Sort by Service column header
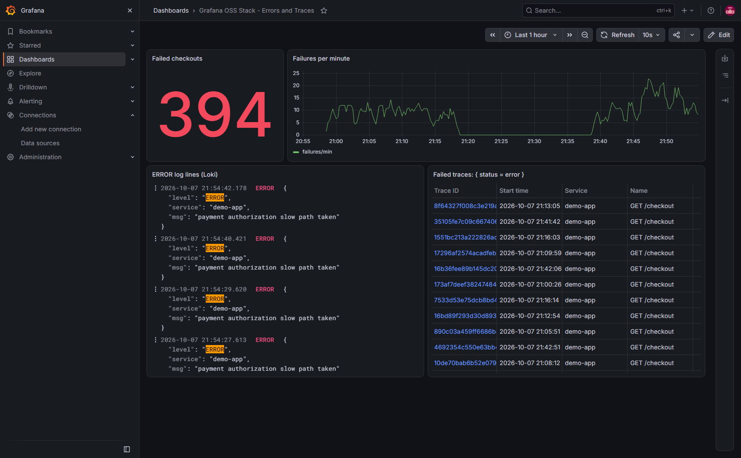This screenshot has width=741, height=458. pos(576,191)
